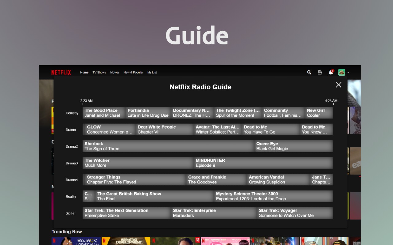Screen dimensions: 393x245
Task: Tune to Mystery Science Theater 3000
Action: pos(274,196)
